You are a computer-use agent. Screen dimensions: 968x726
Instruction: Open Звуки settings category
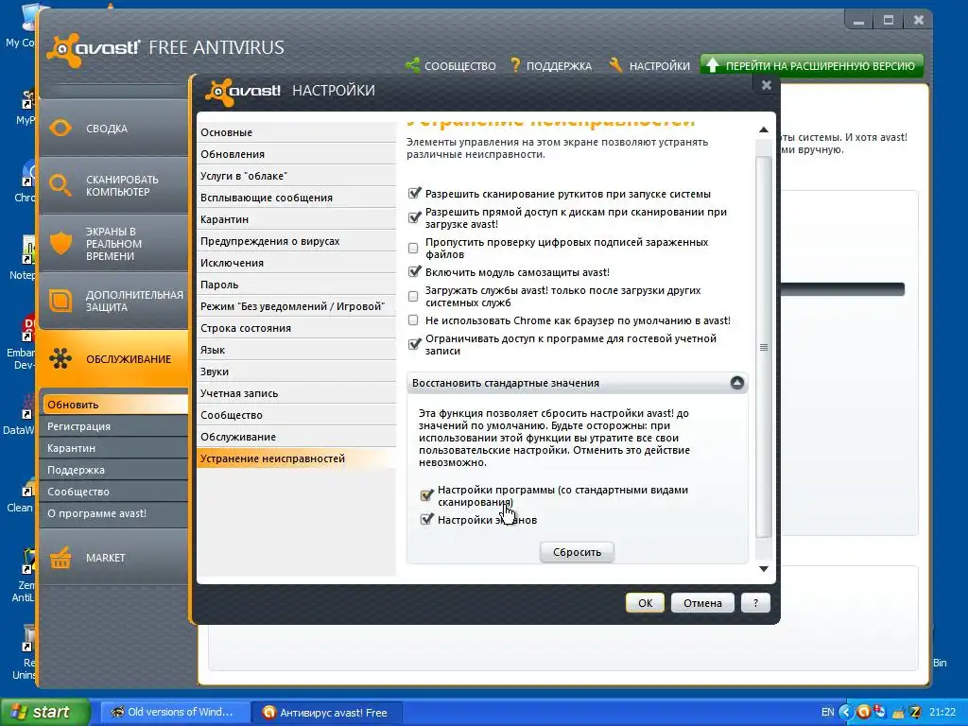(296, 372)
